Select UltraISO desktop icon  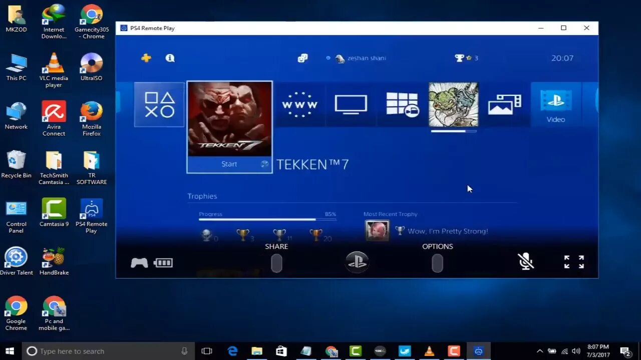pyautogui.click(x=91, y=67)
